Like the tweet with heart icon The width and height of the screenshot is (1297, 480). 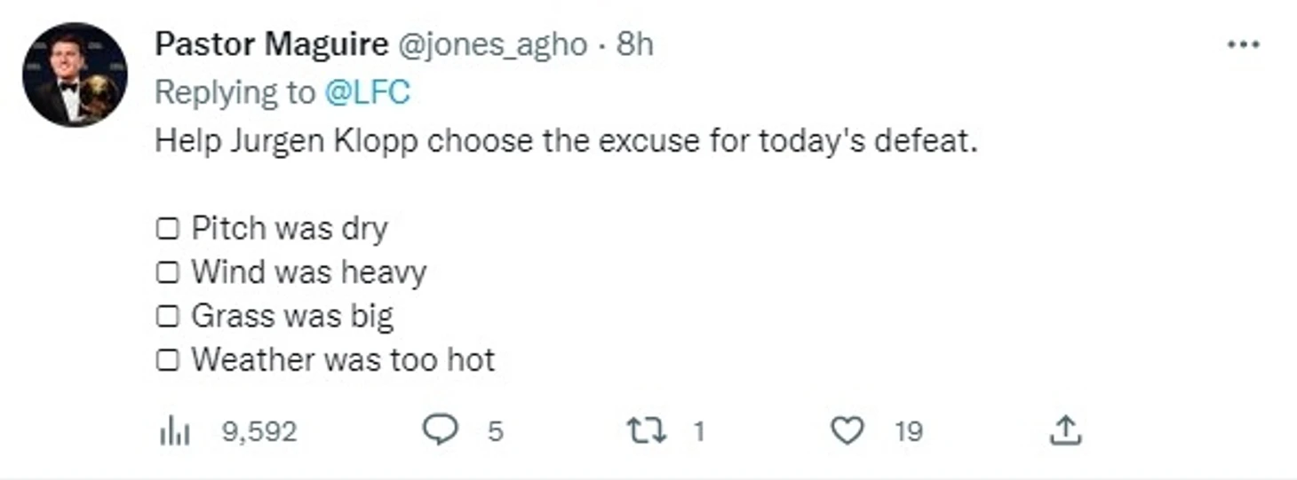coord(847,431)
